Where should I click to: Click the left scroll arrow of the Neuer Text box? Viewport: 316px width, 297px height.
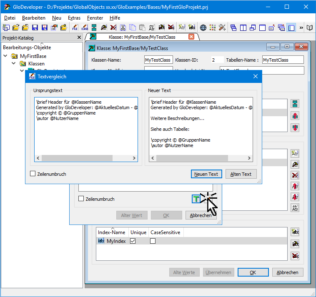[x=153, y=158]
